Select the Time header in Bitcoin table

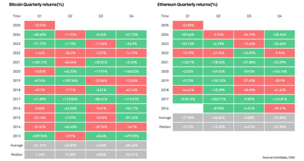pos(17,16)
